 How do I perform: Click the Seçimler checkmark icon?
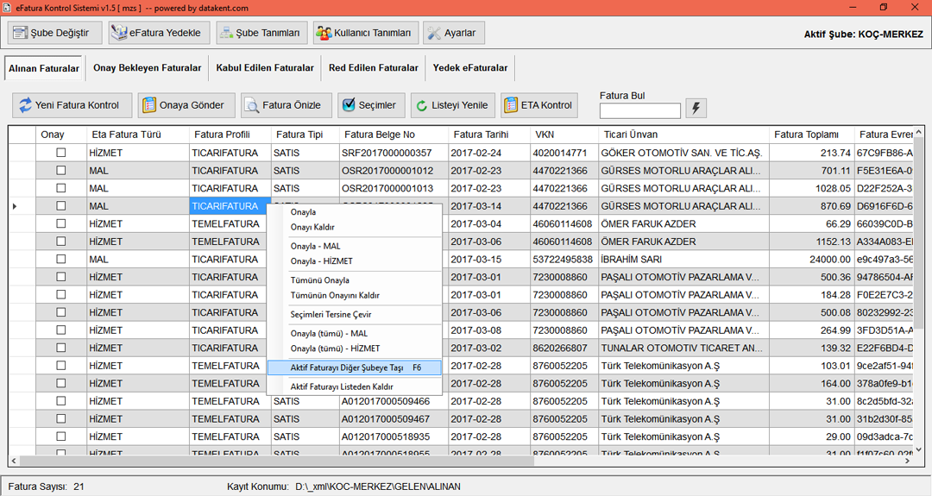(349, 104)
